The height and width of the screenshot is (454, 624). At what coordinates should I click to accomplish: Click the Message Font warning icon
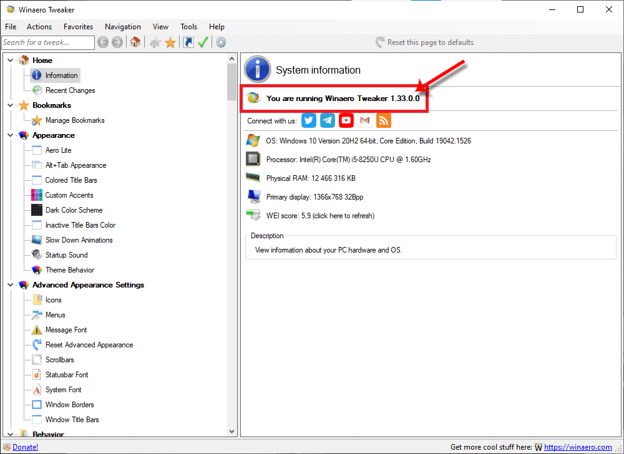(37, 329)
